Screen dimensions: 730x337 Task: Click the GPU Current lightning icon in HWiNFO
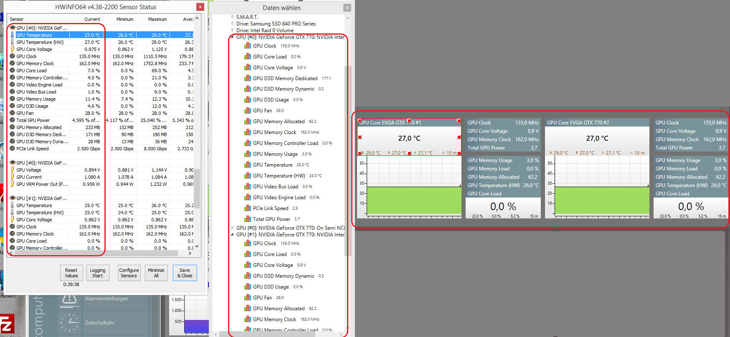[x=13, y=177]
